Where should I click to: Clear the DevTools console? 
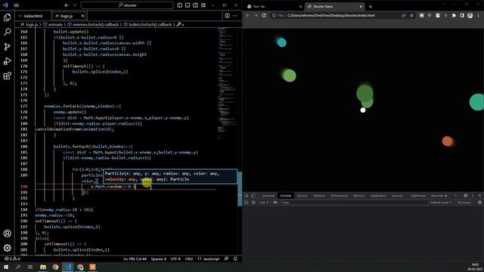[253, 202]
